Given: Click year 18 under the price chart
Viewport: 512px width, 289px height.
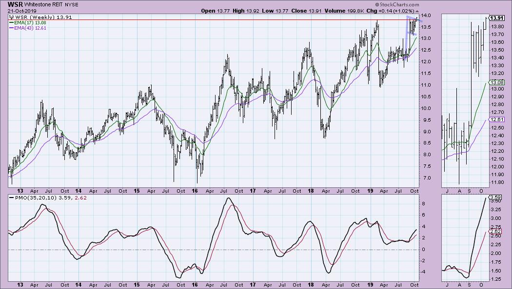Looking at the screenshot, I should (x=311, y=191).
